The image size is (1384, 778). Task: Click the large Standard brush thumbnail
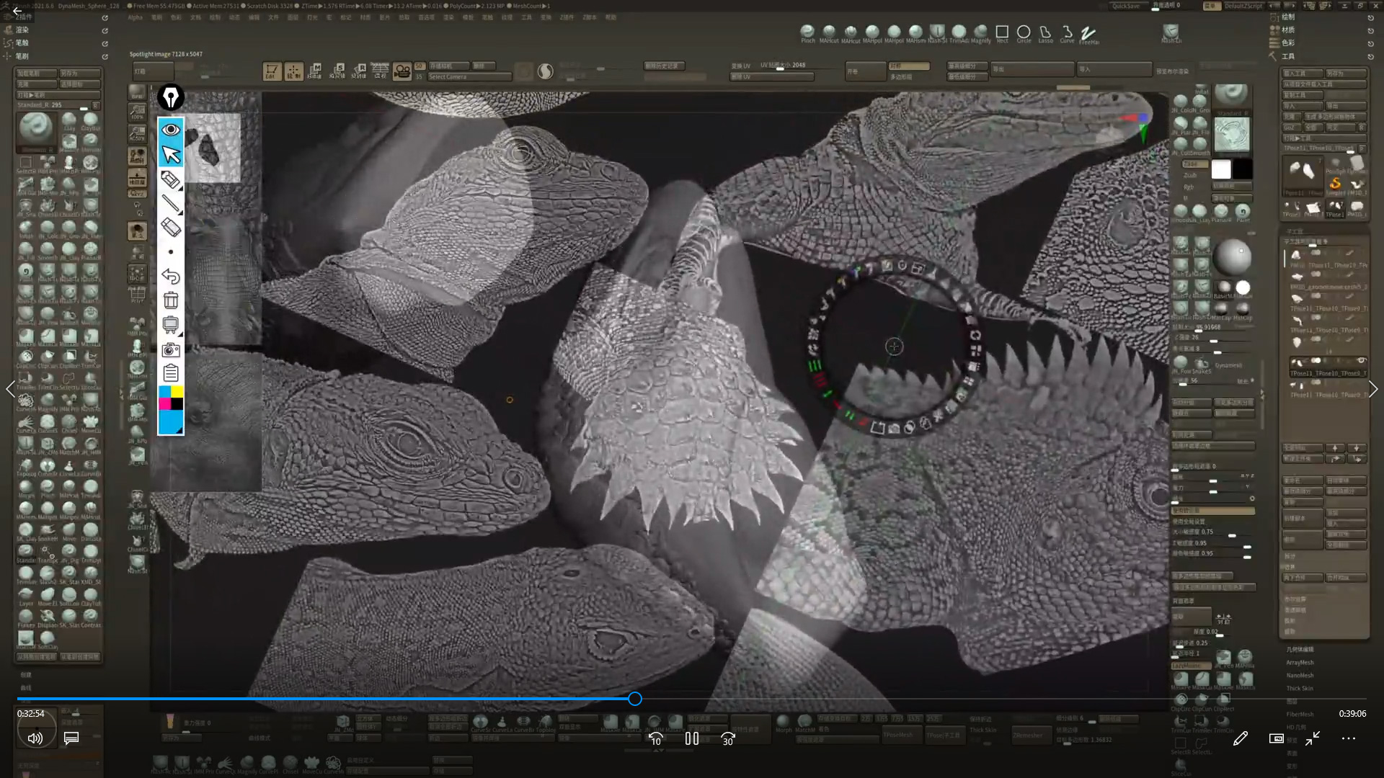(35, 130)
